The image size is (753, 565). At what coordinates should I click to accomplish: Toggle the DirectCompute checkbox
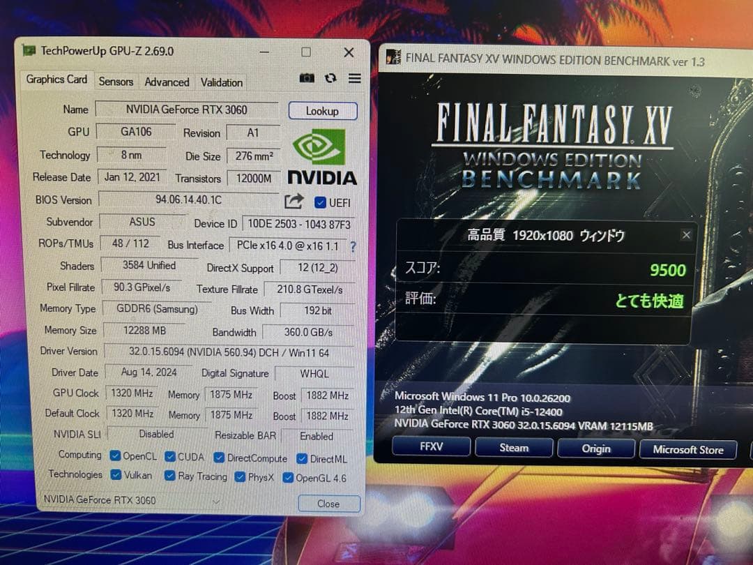[x=218, y=458]
